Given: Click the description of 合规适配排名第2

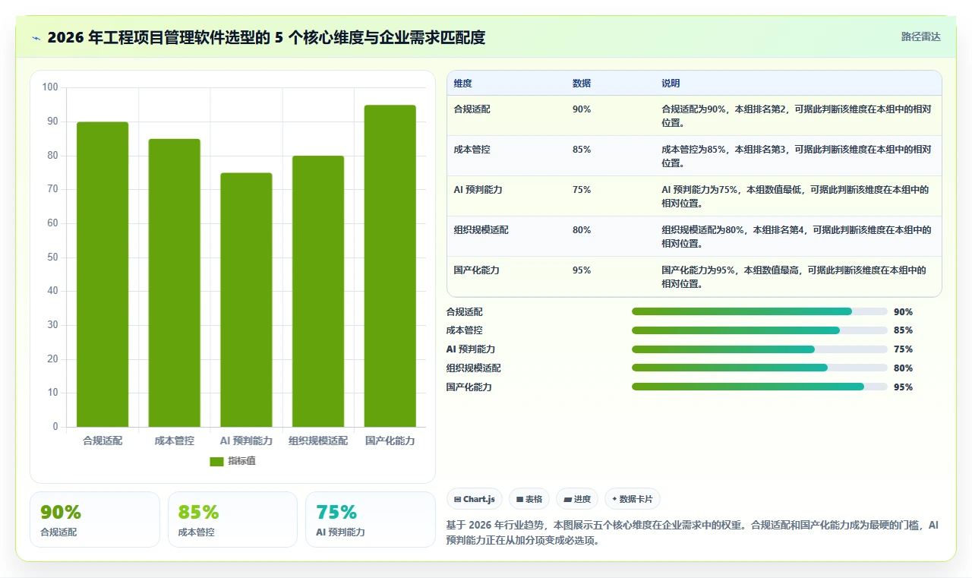Looking at the screenshot, I should point(797,115).
